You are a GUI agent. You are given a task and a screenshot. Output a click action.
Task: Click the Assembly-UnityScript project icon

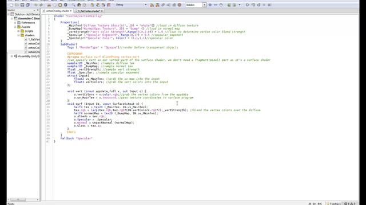(15, 56)
